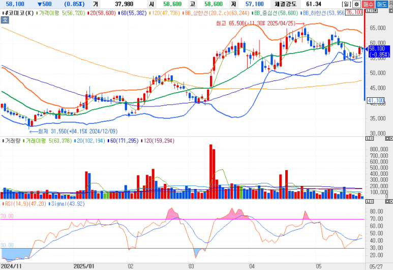Click the RSI 30.00 oversold level label

point(7,246)
